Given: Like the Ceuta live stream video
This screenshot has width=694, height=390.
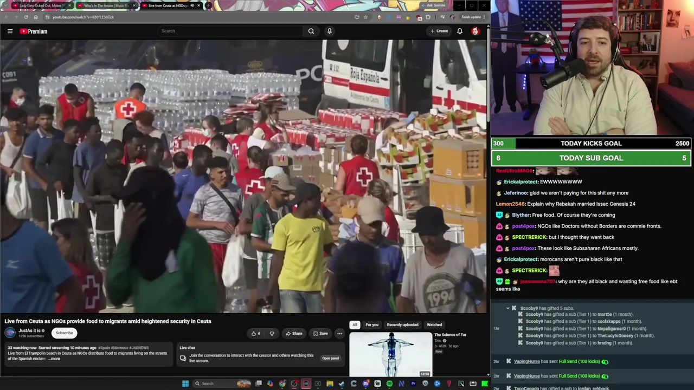Looking at the screenshot, I should [x=255, y=334].
